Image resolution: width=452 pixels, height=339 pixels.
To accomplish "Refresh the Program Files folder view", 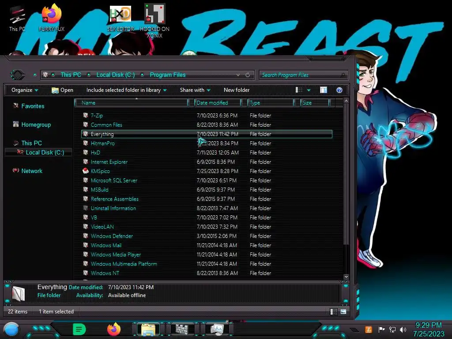I will click(248, 75).
